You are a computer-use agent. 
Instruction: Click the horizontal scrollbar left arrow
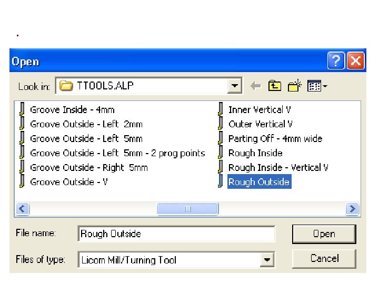point(23,208)
